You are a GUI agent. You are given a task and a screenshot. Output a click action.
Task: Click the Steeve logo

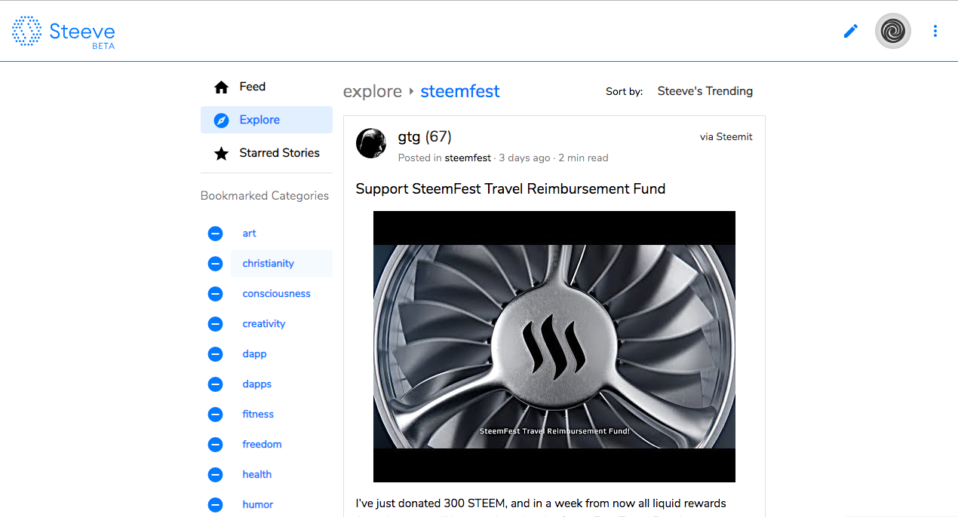[x=63, y=31]
